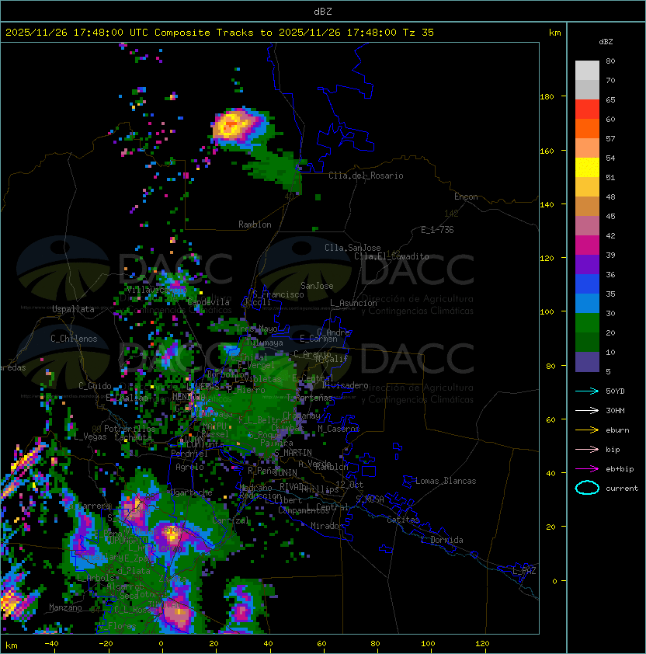646x654 pixels.
Task: Click the 'Perdriel' map label
Action: click(189, 454)
